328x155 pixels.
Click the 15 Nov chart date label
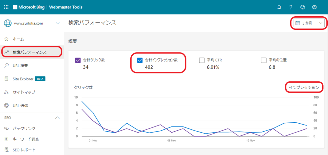pyautogui.click(x=250, y=141)
